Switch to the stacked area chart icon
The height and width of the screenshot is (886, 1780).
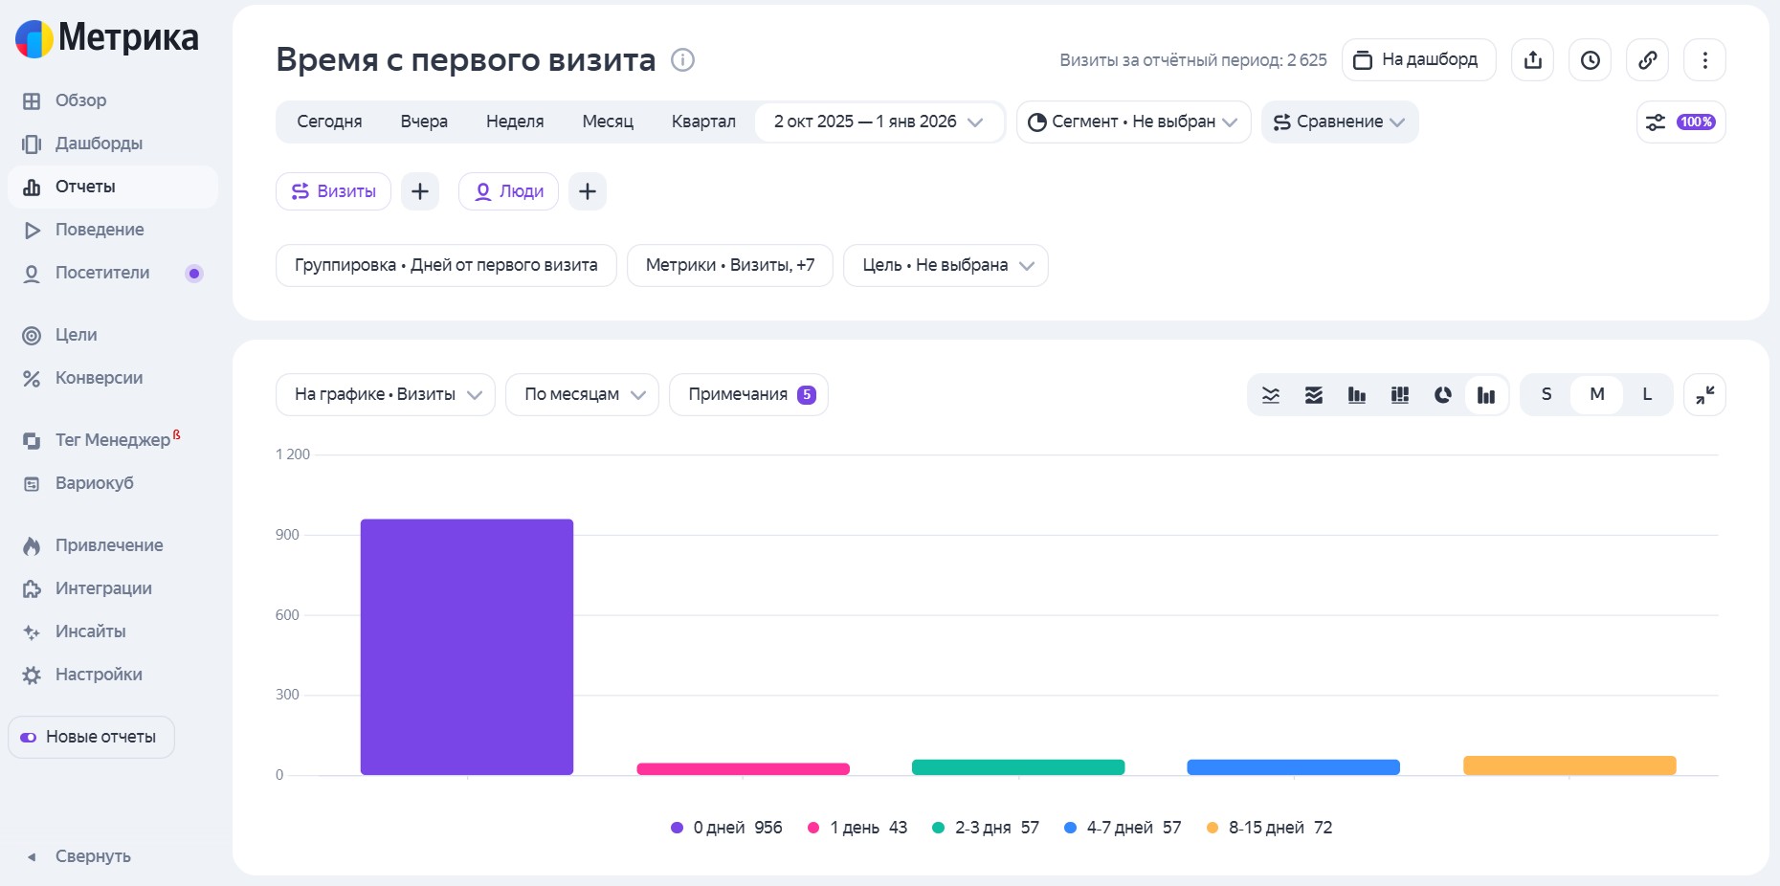[x=1314, y=394]
